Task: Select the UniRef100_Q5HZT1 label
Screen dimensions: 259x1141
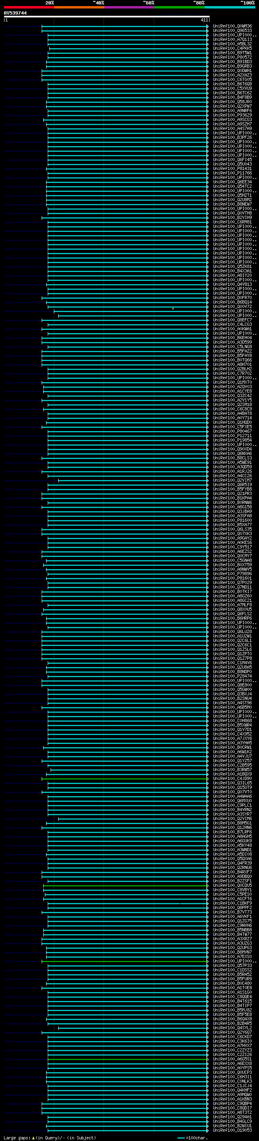Action: pyautogui.click(x=232, y=195)
